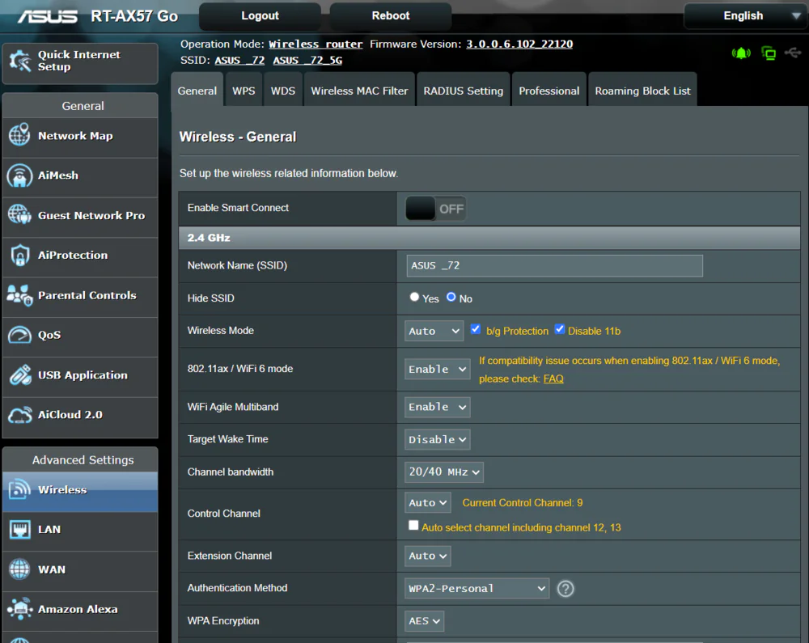Viewport: 809px width, 643px height.
Task: Open the WiFi Agile Multiband dropdown
Action: click(x=438, y=407)
